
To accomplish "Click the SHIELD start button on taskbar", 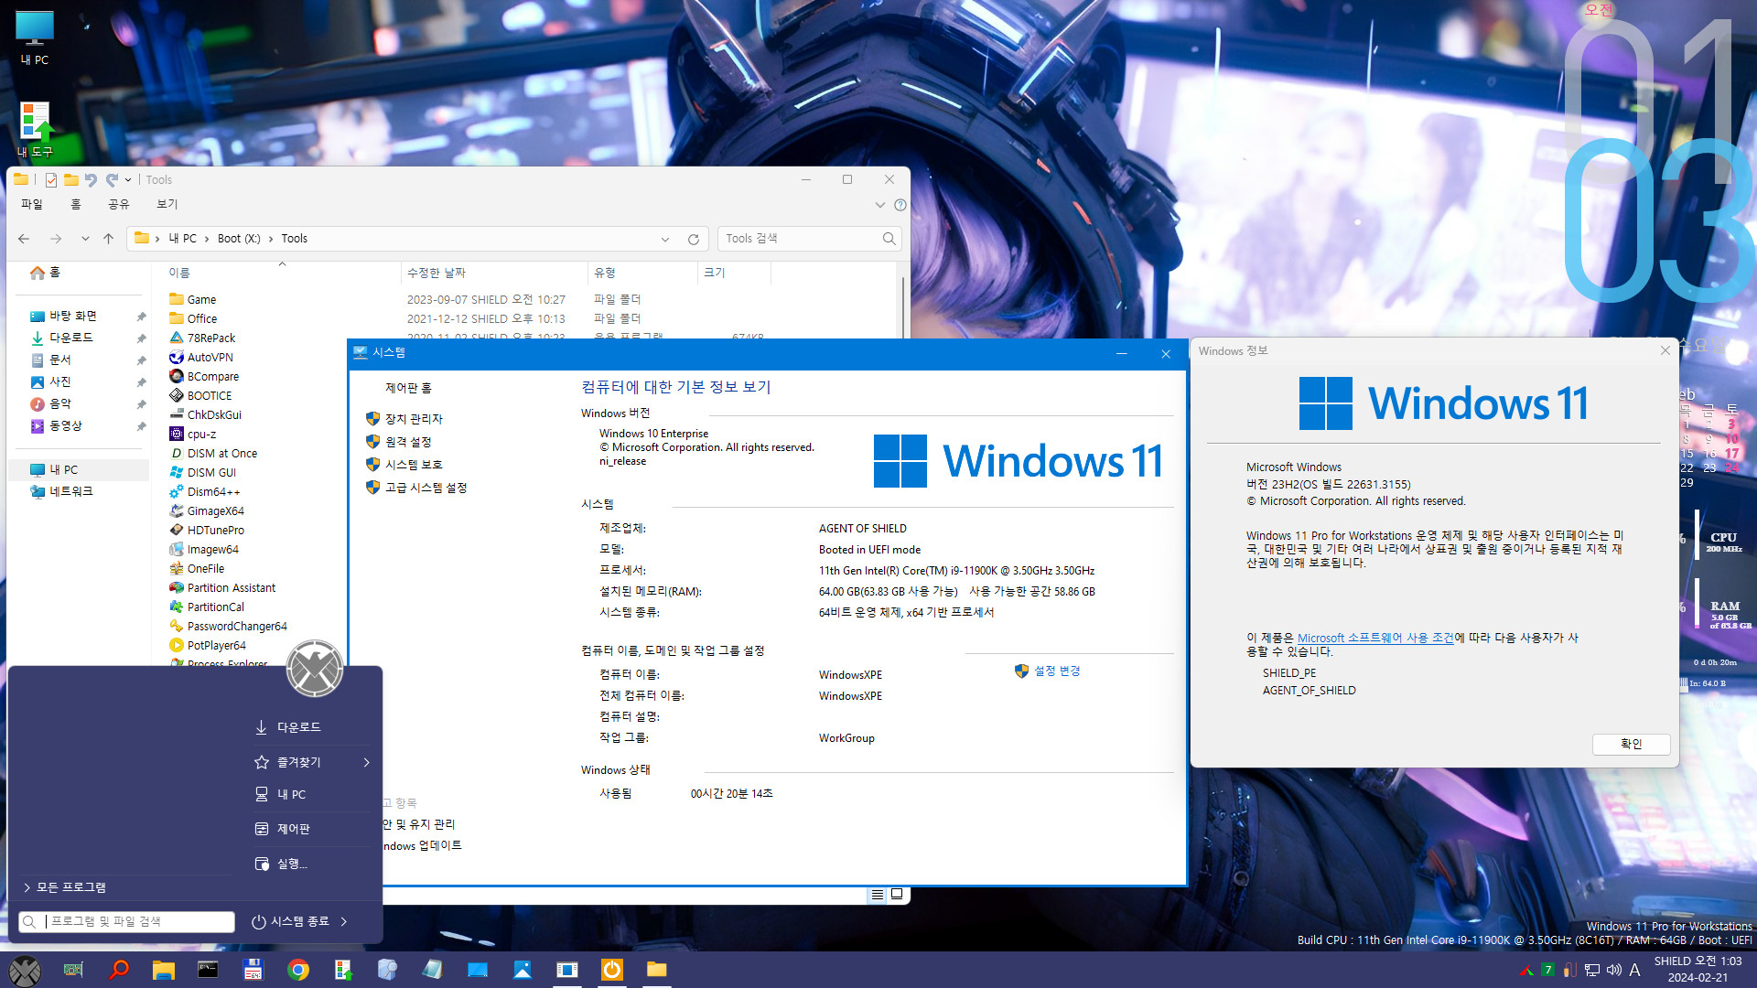I will (x=25, y=970).
